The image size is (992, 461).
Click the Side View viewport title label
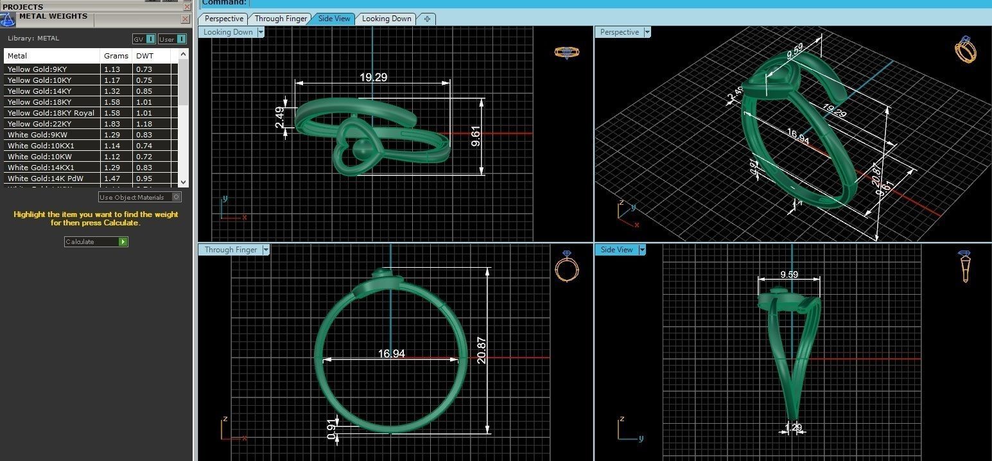[x=617, y=250]
